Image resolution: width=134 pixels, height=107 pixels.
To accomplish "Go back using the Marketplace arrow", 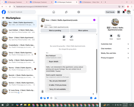I will click(x=3, y=18).
